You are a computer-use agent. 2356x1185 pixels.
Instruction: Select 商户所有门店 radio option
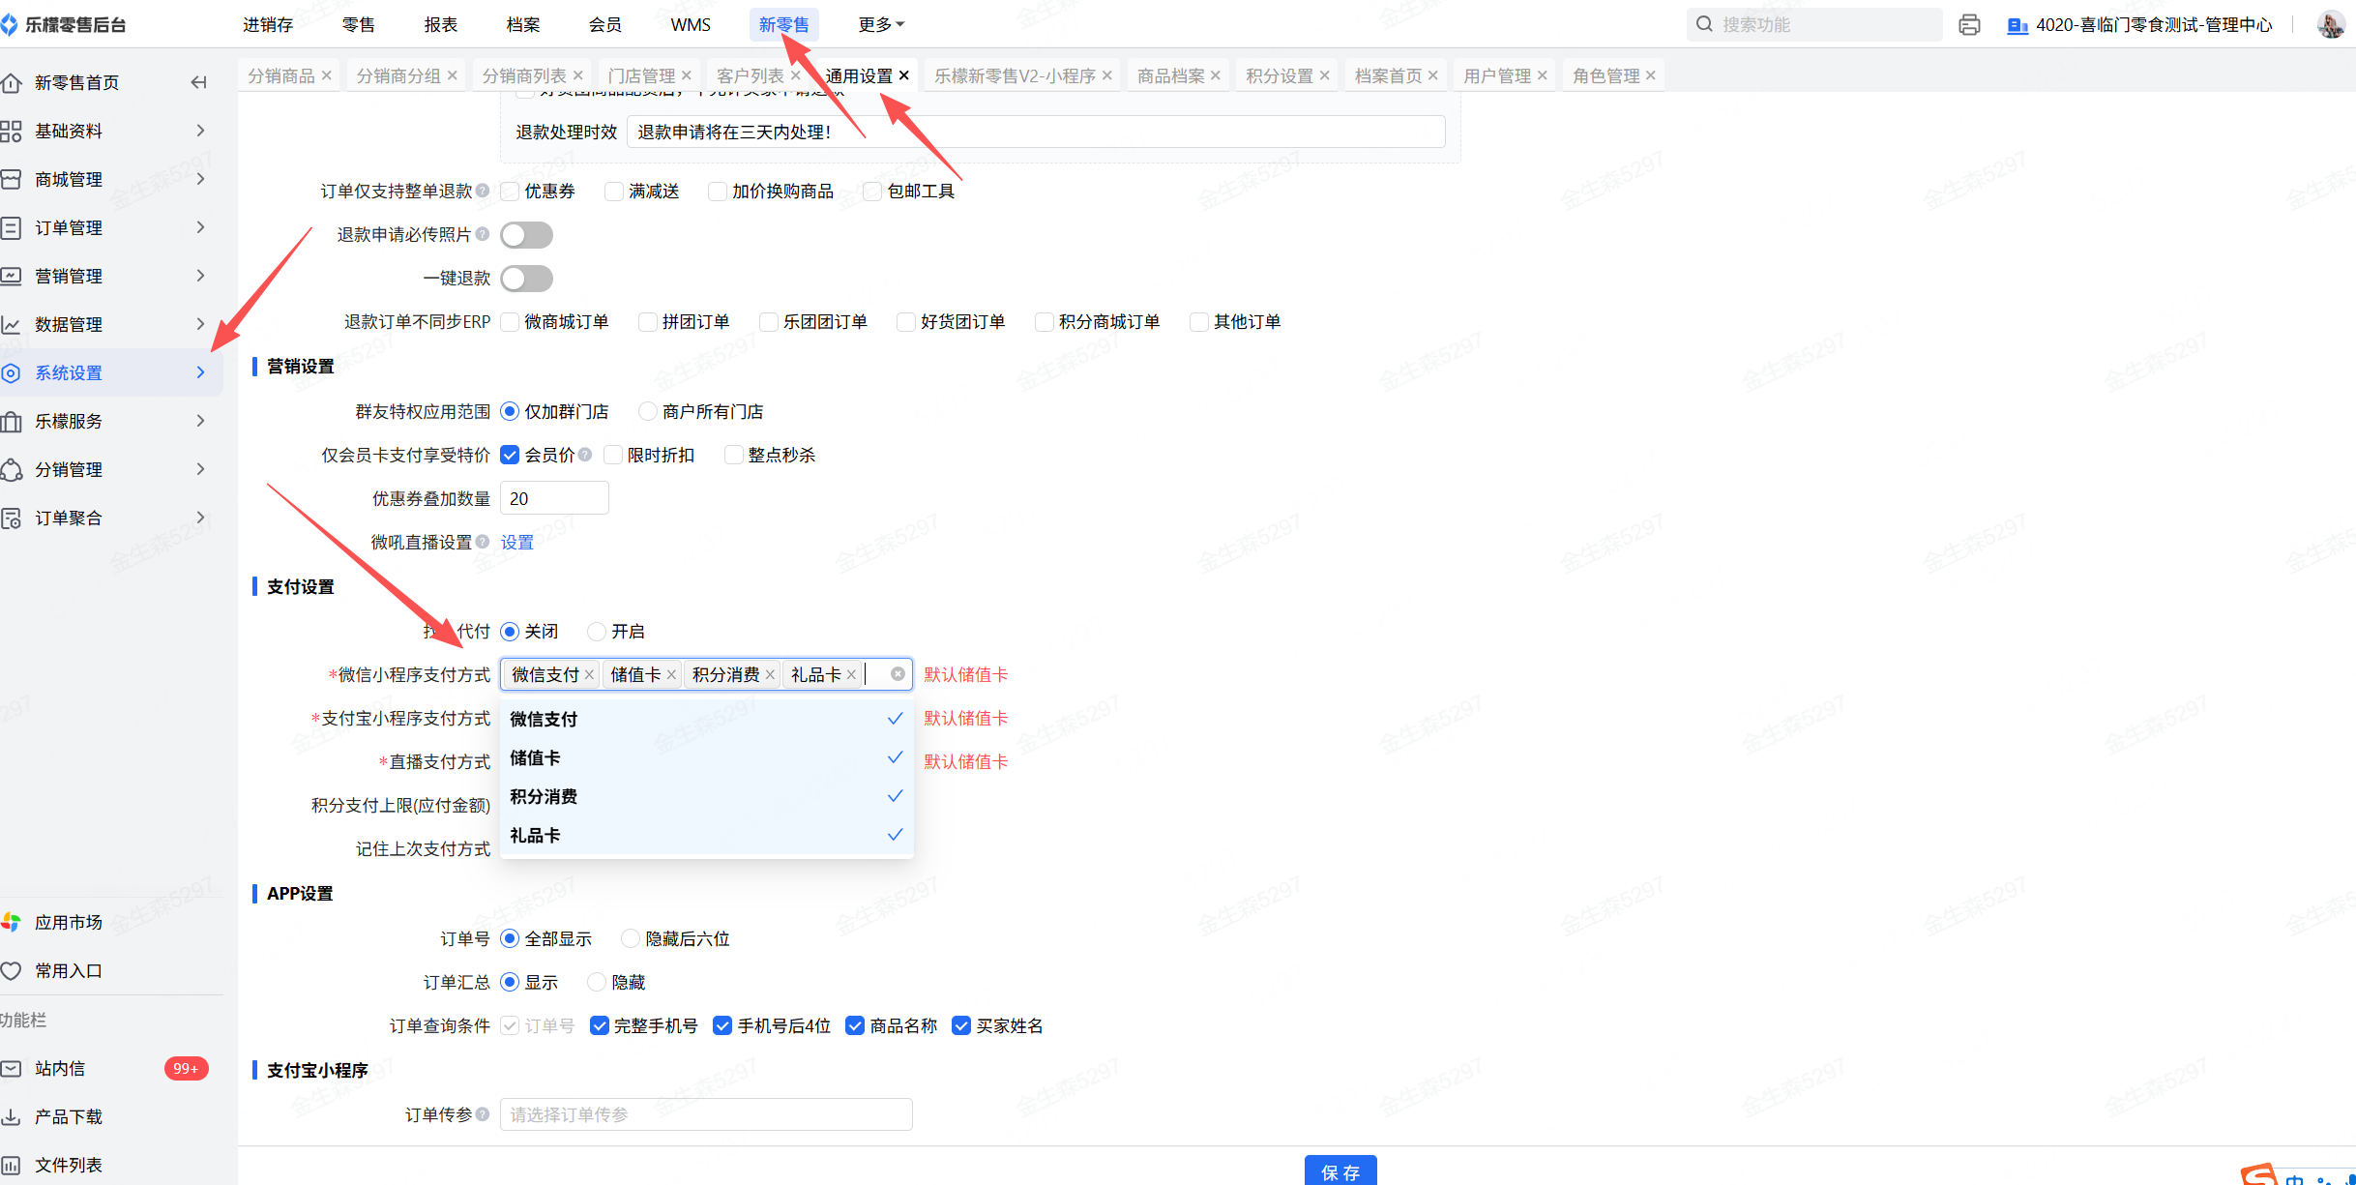coord(648,411)
